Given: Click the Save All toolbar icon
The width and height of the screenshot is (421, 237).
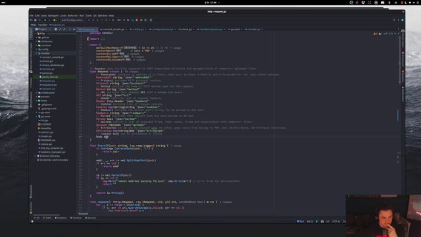Looking at the screenshot, I should 36,20.
